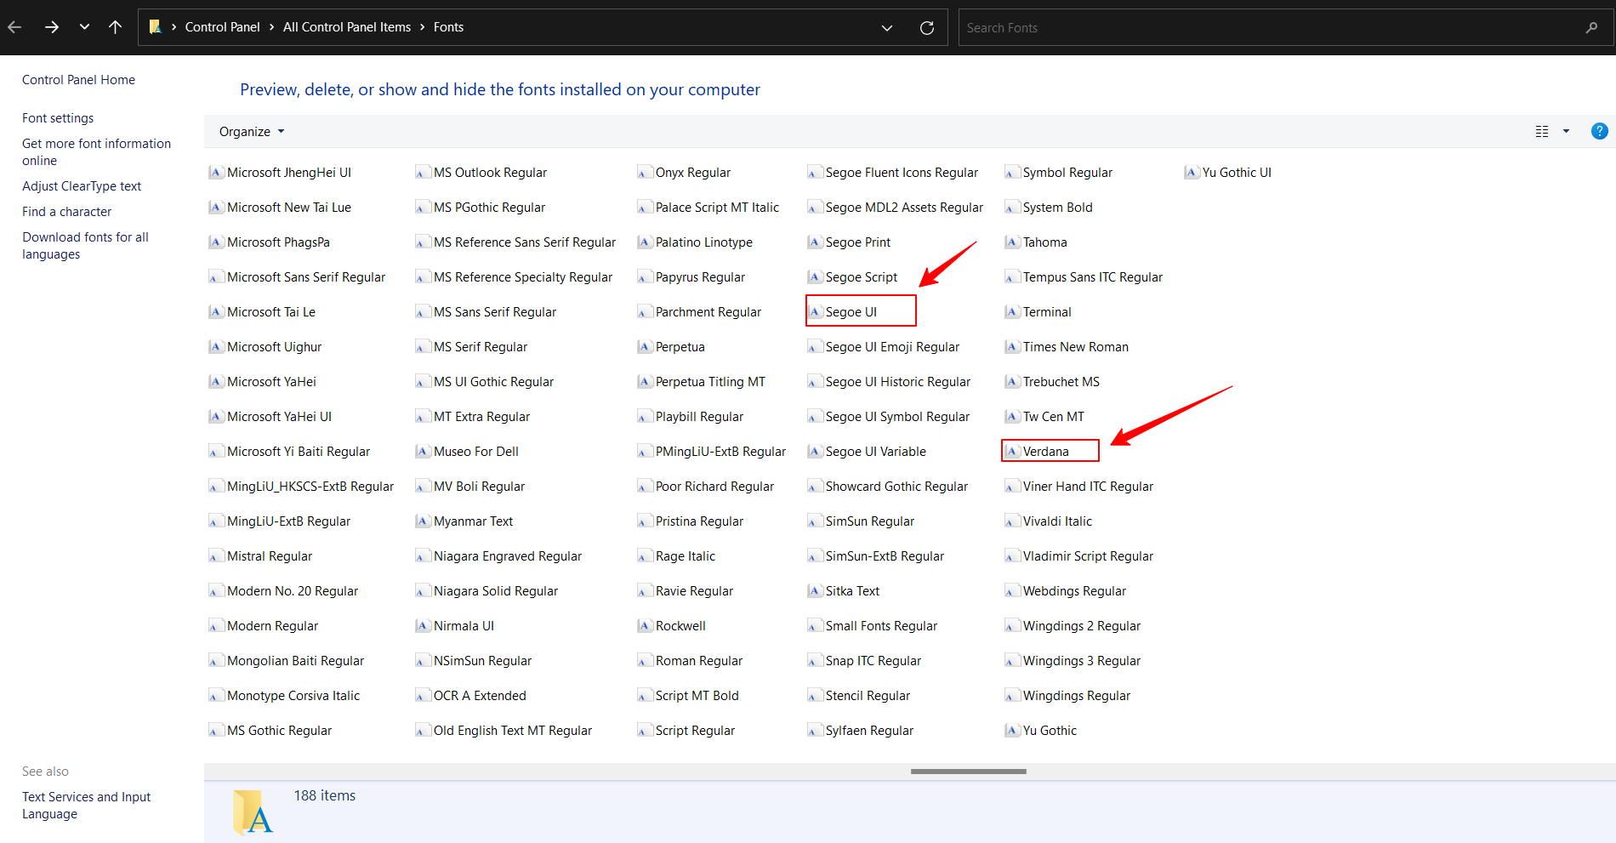Open Font settings link

(58, 118)
